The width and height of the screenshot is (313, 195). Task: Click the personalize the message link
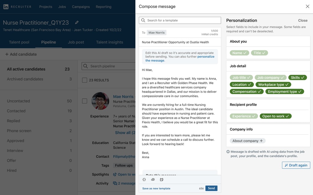click(180, 59)
